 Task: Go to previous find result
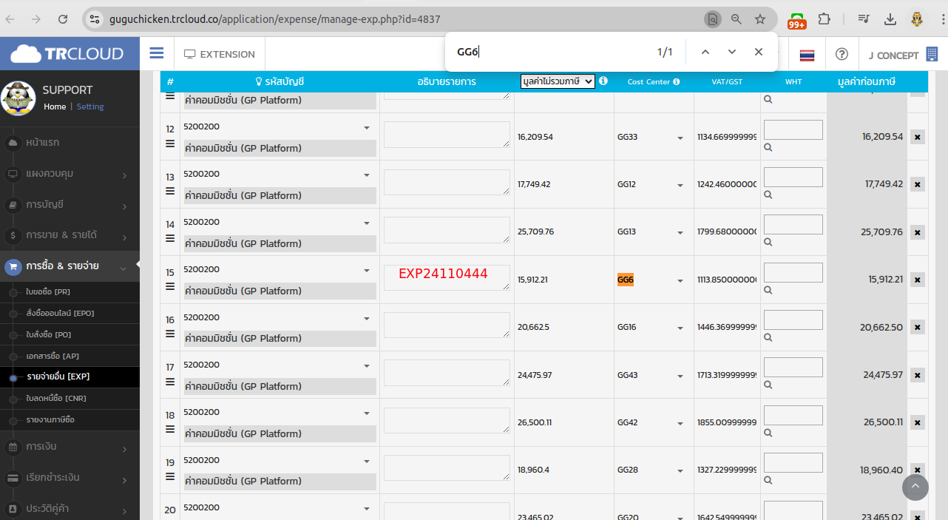click(x=705, y=52)
